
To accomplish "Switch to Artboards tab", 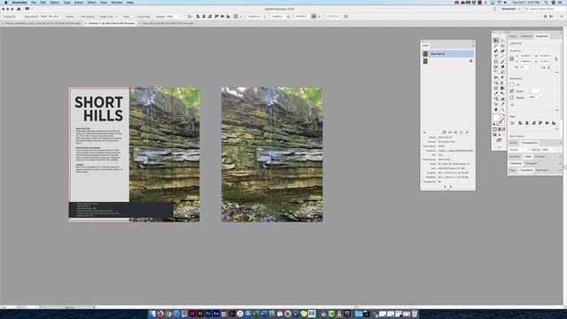I will (x=526, y=36).
